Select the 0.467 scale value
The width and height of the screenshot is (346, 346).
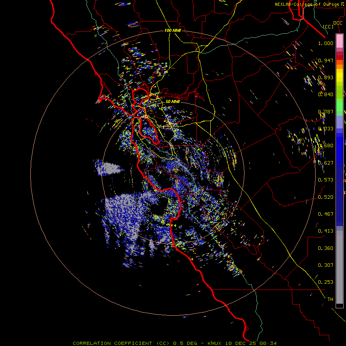point(326,214)
